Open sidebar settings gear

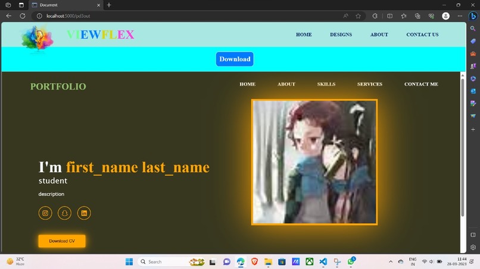click(473, 247)
